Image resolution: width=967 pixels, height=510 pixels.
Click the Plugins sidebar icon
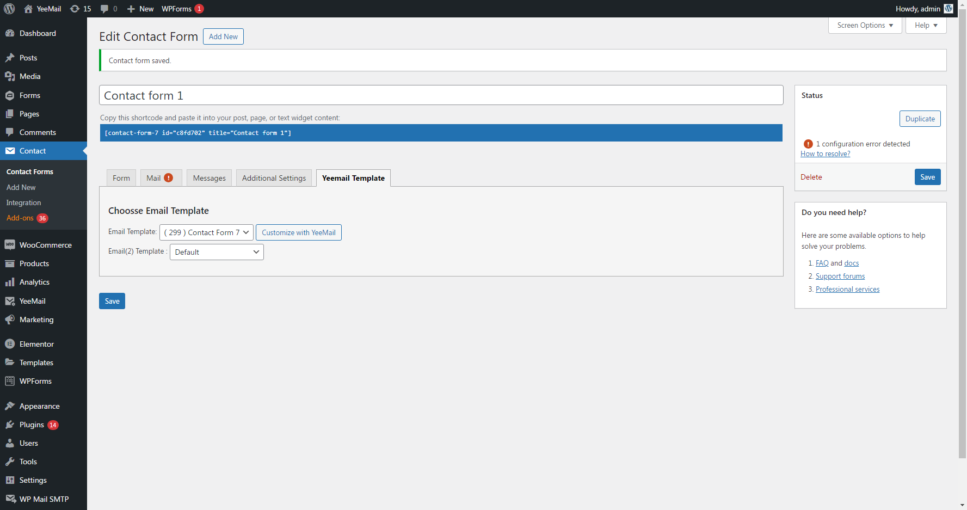10,425
